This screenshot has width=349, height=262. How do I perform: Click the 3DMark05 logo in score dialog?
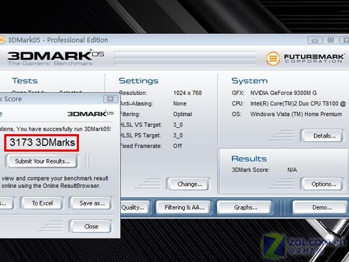click(x=91, y=114)
